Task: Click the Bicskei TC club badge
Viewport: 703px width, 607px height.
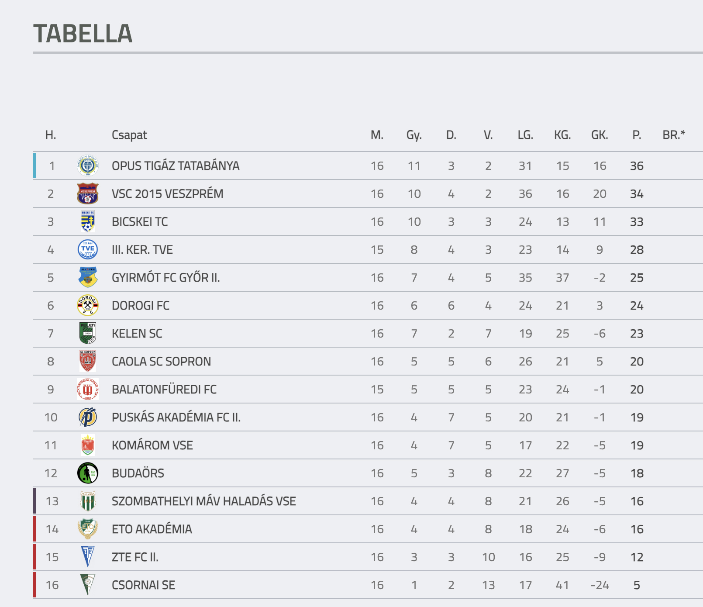Action: [x=88, y=222]
